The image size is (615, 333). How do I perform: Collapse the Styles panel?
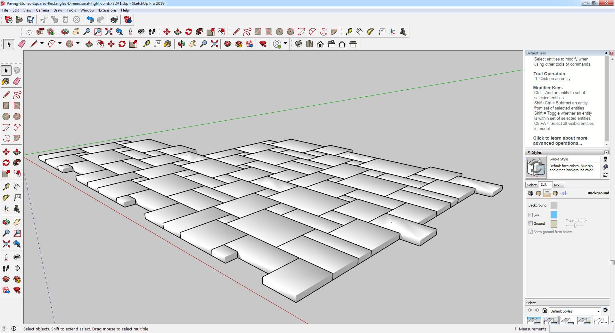tap(529, 152)
